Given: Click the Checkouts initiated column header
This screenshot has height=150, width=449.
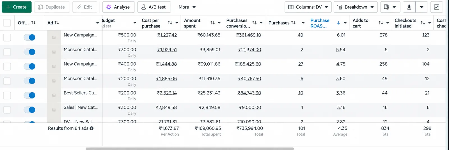Looking at the screenshot, I should (x=405, y=23).
